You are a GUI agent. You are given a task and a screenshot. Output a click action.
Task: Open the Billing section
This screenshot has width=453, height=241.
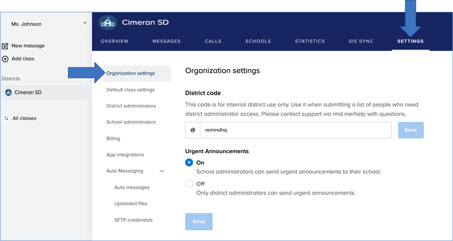[x=114, y=139]
